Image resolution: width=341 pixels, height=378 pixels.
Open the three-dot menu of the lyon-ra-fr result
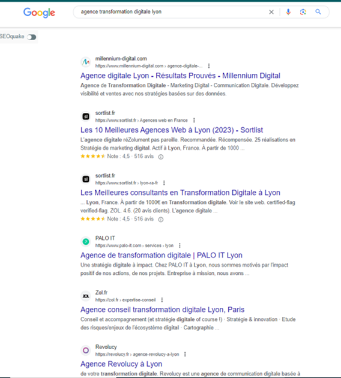(164, 183)
